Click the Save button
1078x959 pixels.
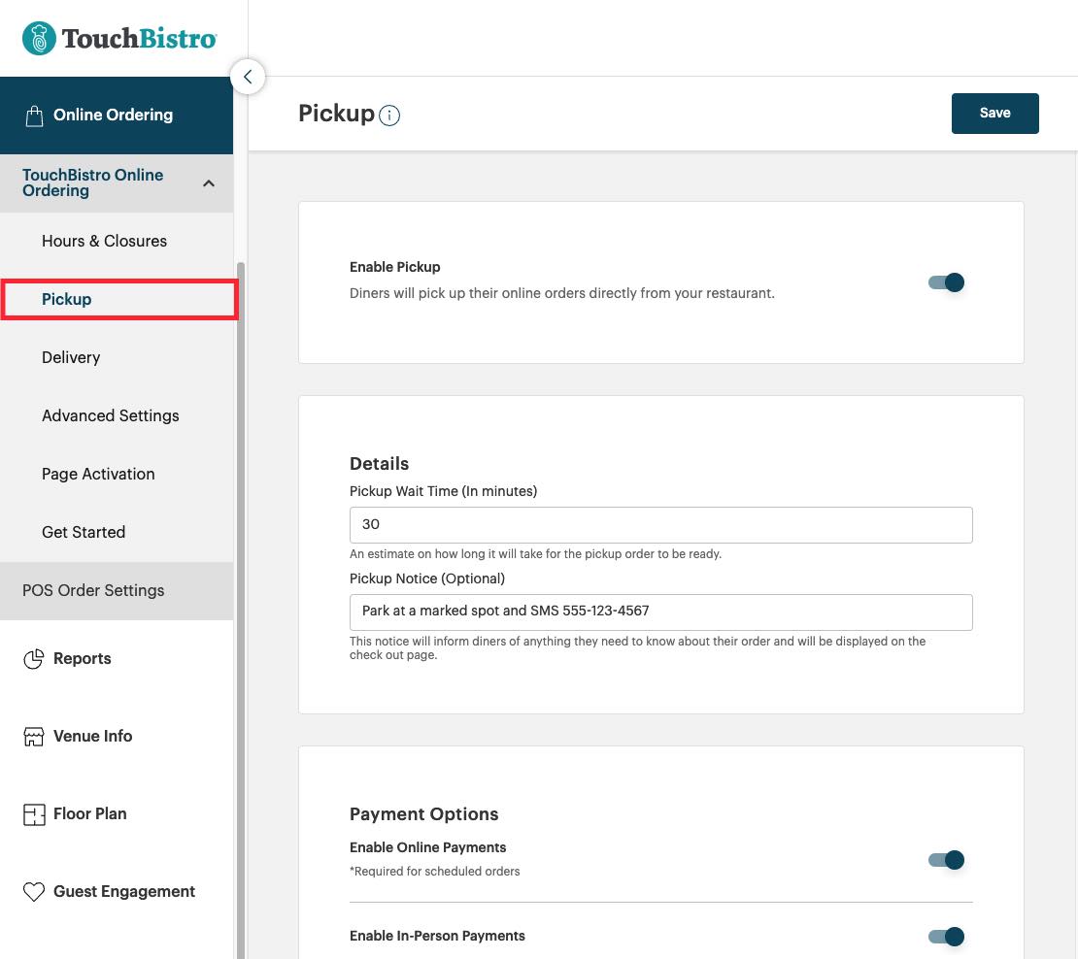click(994, 113)
